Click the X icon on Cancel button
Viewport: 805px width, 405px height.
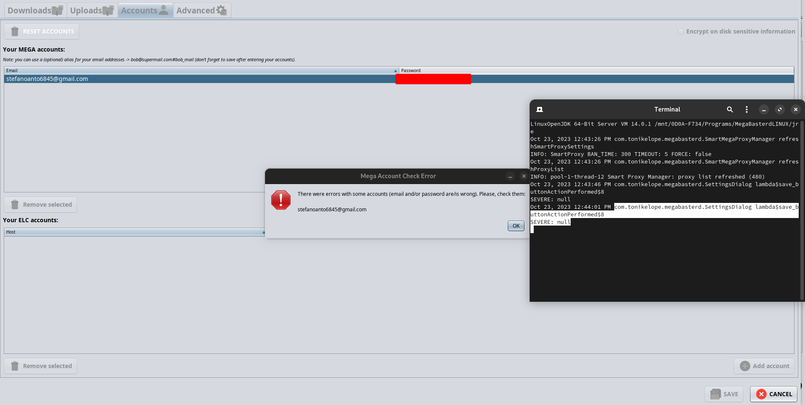[761, 394]
